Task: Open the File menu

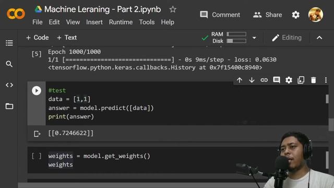Action: point(38,22)
